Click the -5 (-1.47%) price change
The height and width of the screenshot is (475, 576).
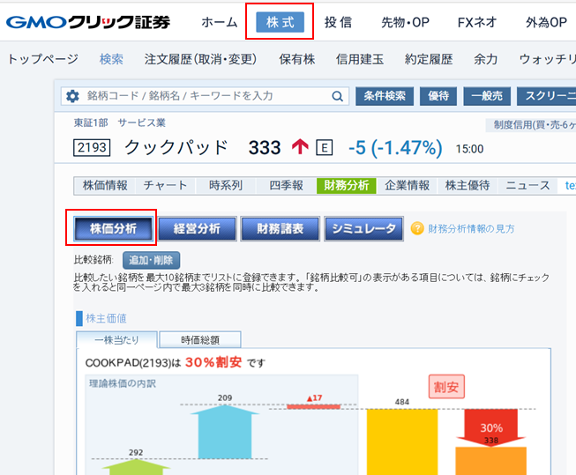[x=395, y=148]
